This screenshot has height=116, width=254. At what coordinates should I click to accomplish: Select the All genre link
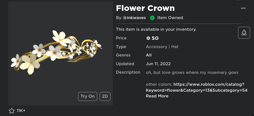click(x=149, y=55)
